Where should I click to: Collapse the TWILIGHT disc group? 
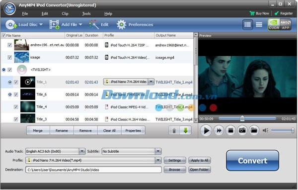tap(3, 70)
